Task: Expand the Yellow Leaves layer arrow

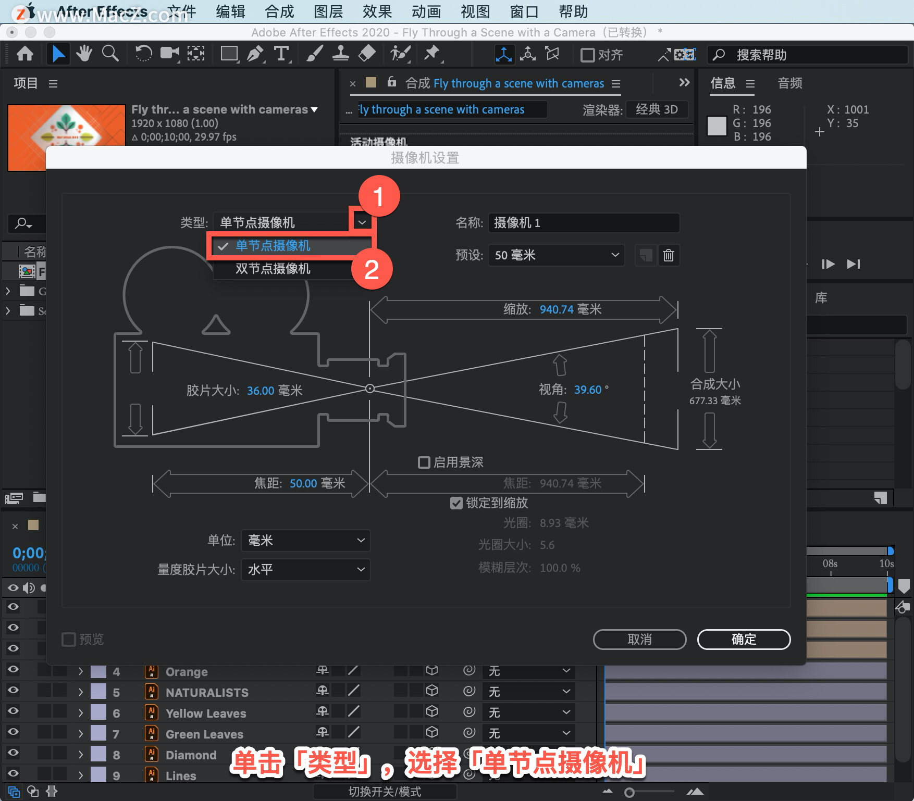Action: coord(81,713)
